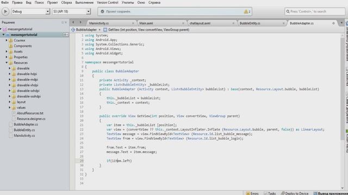This screenshot has width=348, height=195.
Task: Close the BubbleAdapter.cs tab
Action: [333, 23]
